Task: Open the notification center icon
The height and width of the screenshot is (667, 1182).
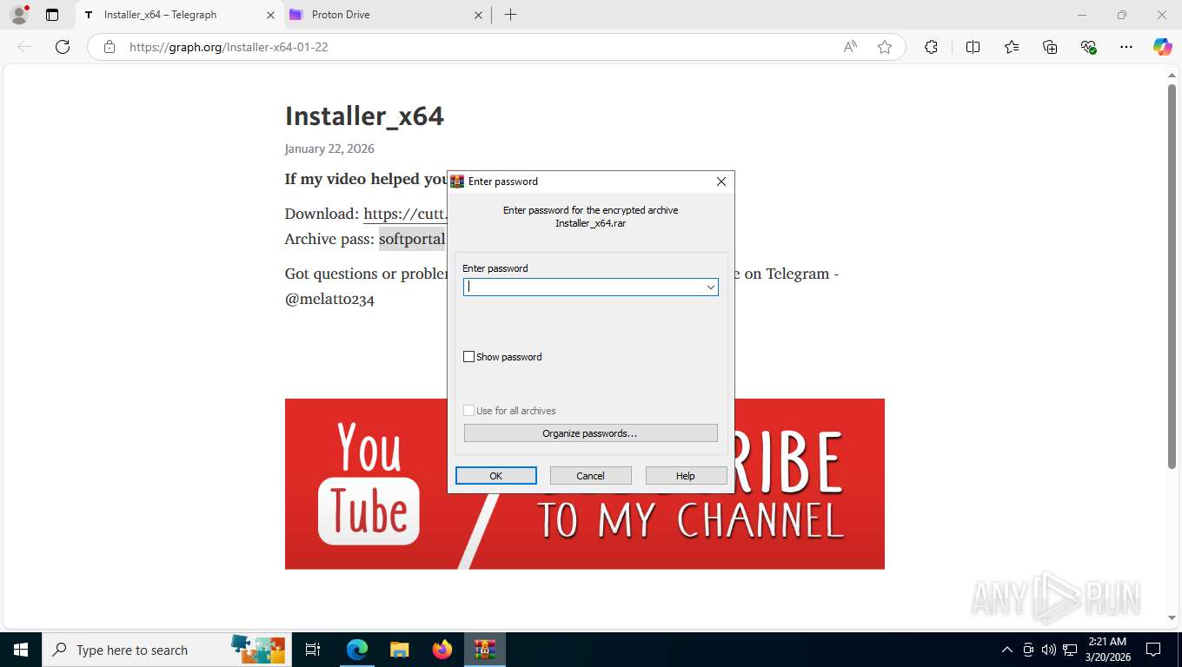Action: [1153, 650]
